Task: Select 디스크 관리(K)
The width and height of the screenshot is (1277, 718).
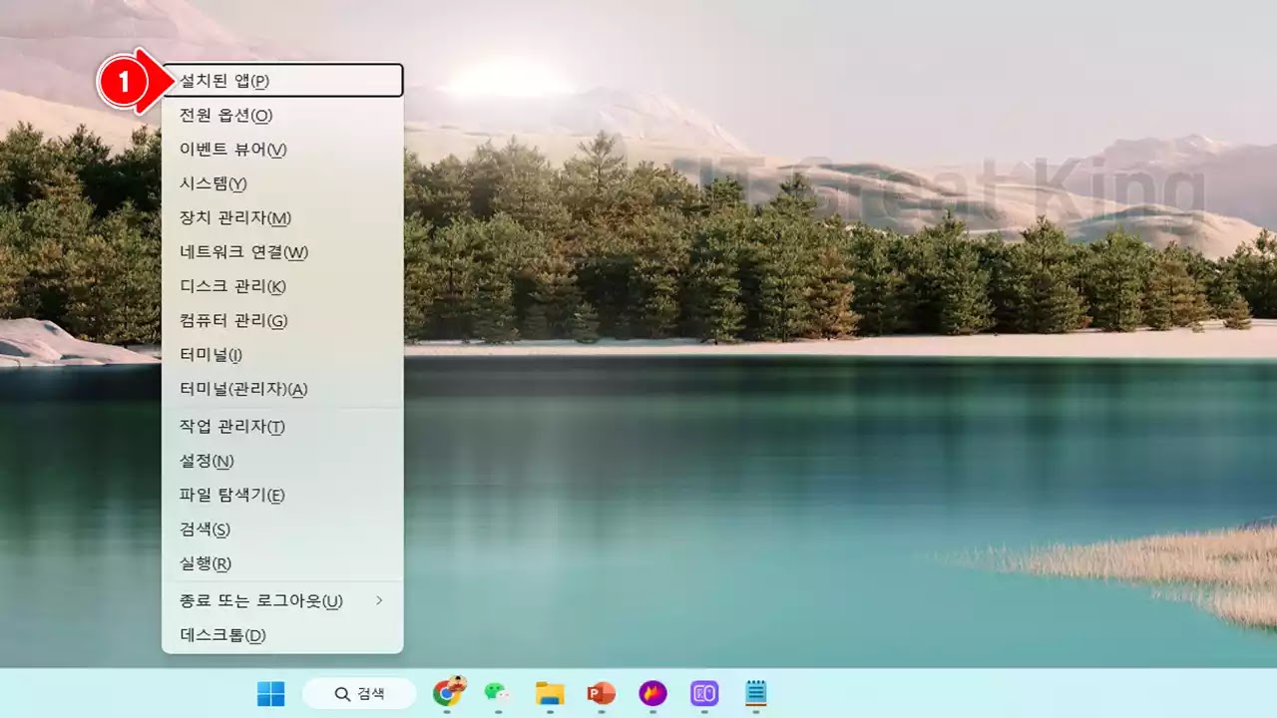Action: point(282,286)
